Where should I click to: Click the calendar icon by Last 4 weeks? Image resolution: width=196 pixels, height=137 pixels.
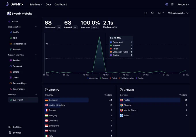(x=169, y=13)
